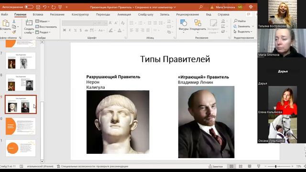Viewport: 306px width, 172px height.
Task: Switch to Normal view icon in status bar
Action: coord(231,166)
